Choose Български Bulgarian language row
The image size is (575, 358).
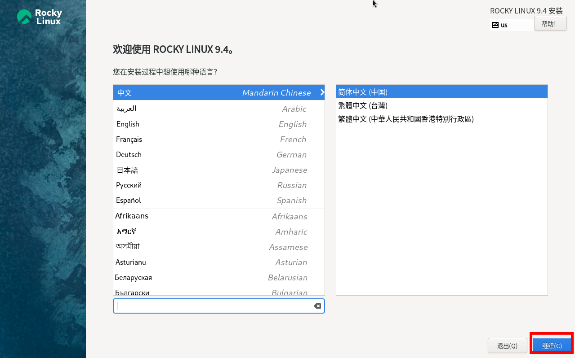(x=219, y=291)
